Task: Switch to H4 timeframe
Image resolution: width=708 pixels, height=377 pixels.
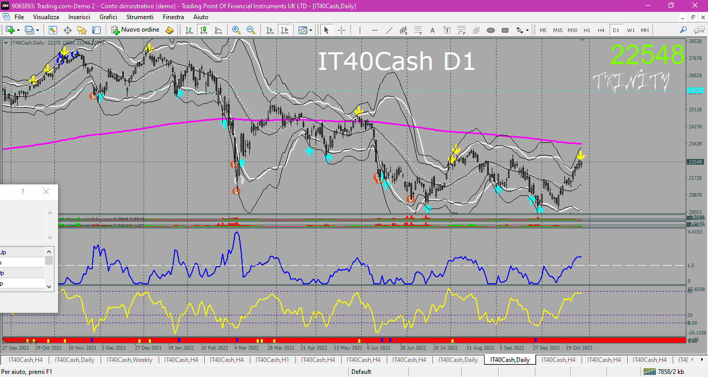Action: tap(601, 30)
